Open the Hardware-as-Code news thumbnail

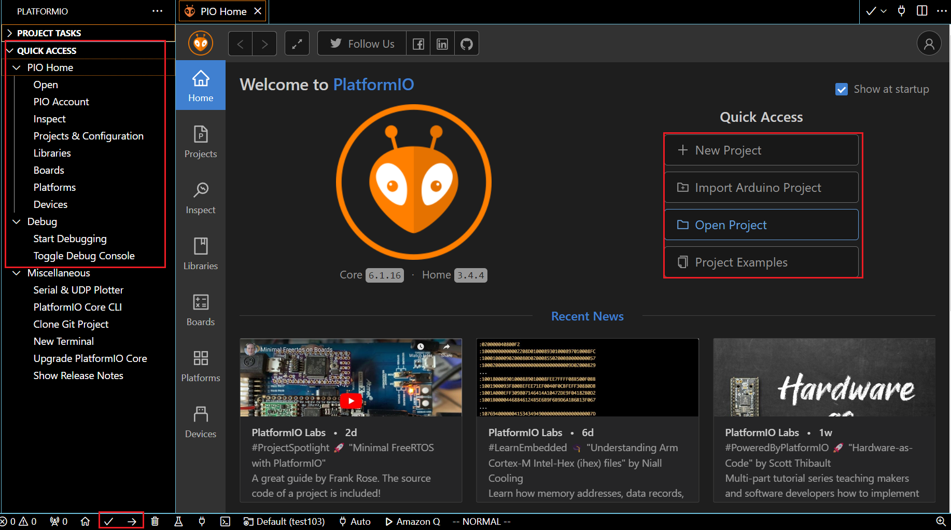click(x=824, y=378)
